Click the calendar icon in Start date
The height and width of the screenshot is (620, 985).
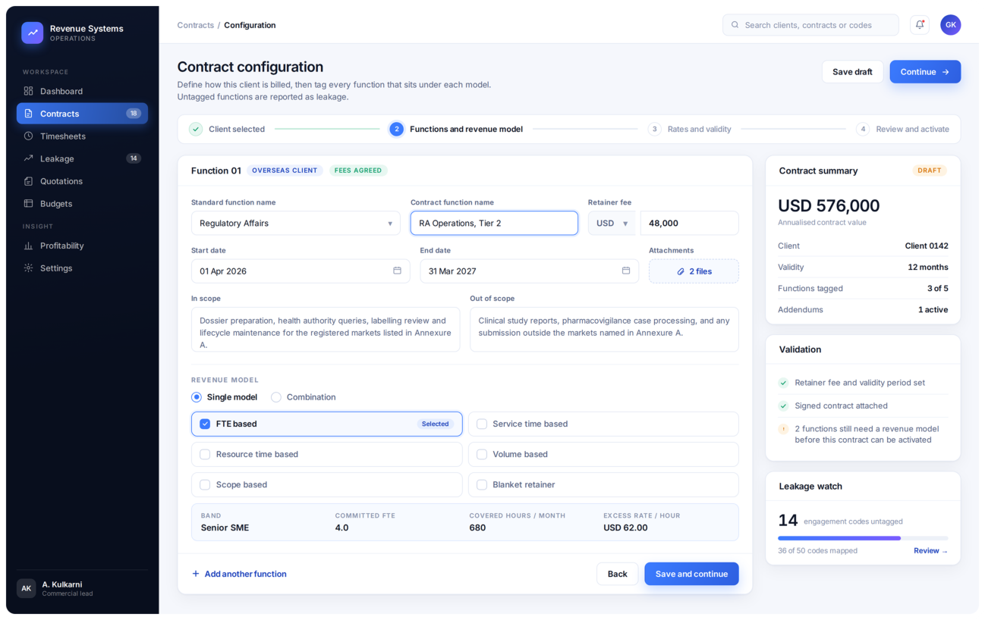pyautogui.click(x=397, y=271)
